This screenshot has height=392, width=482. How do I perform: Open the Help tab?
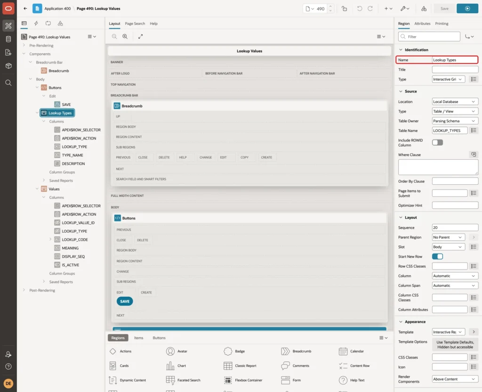pyautogui.click(x=154, y=24)
